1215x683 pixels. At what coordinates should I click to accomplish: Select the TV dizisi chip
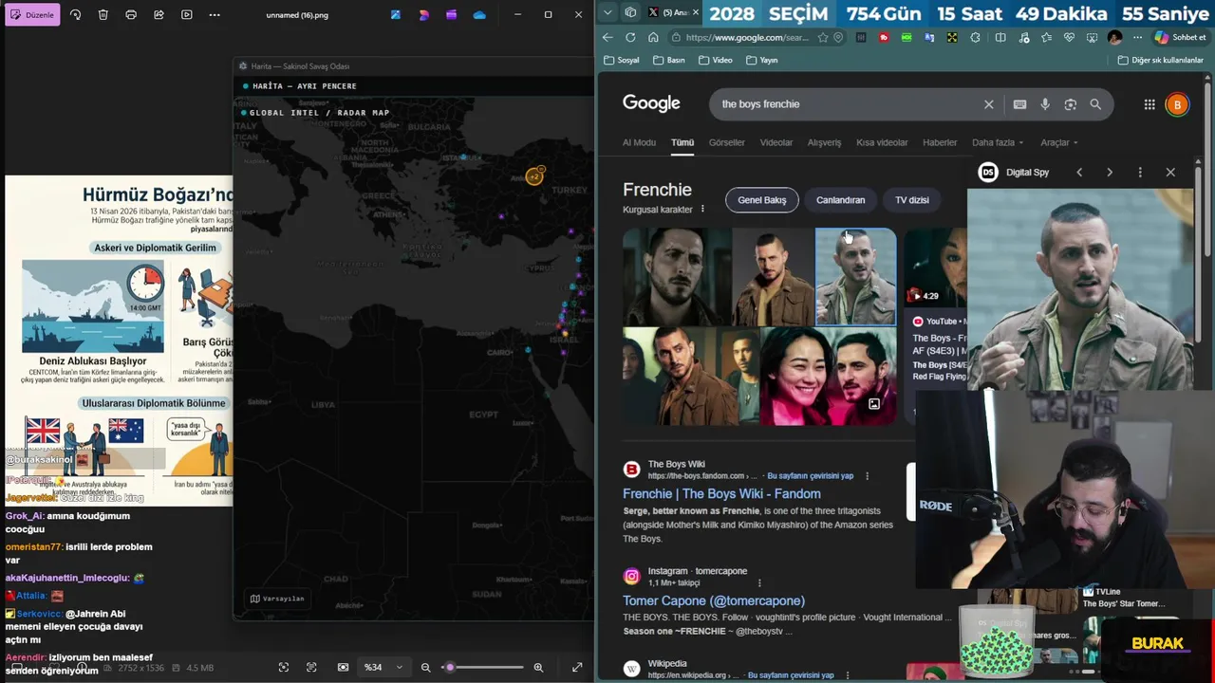click(912, 200)
